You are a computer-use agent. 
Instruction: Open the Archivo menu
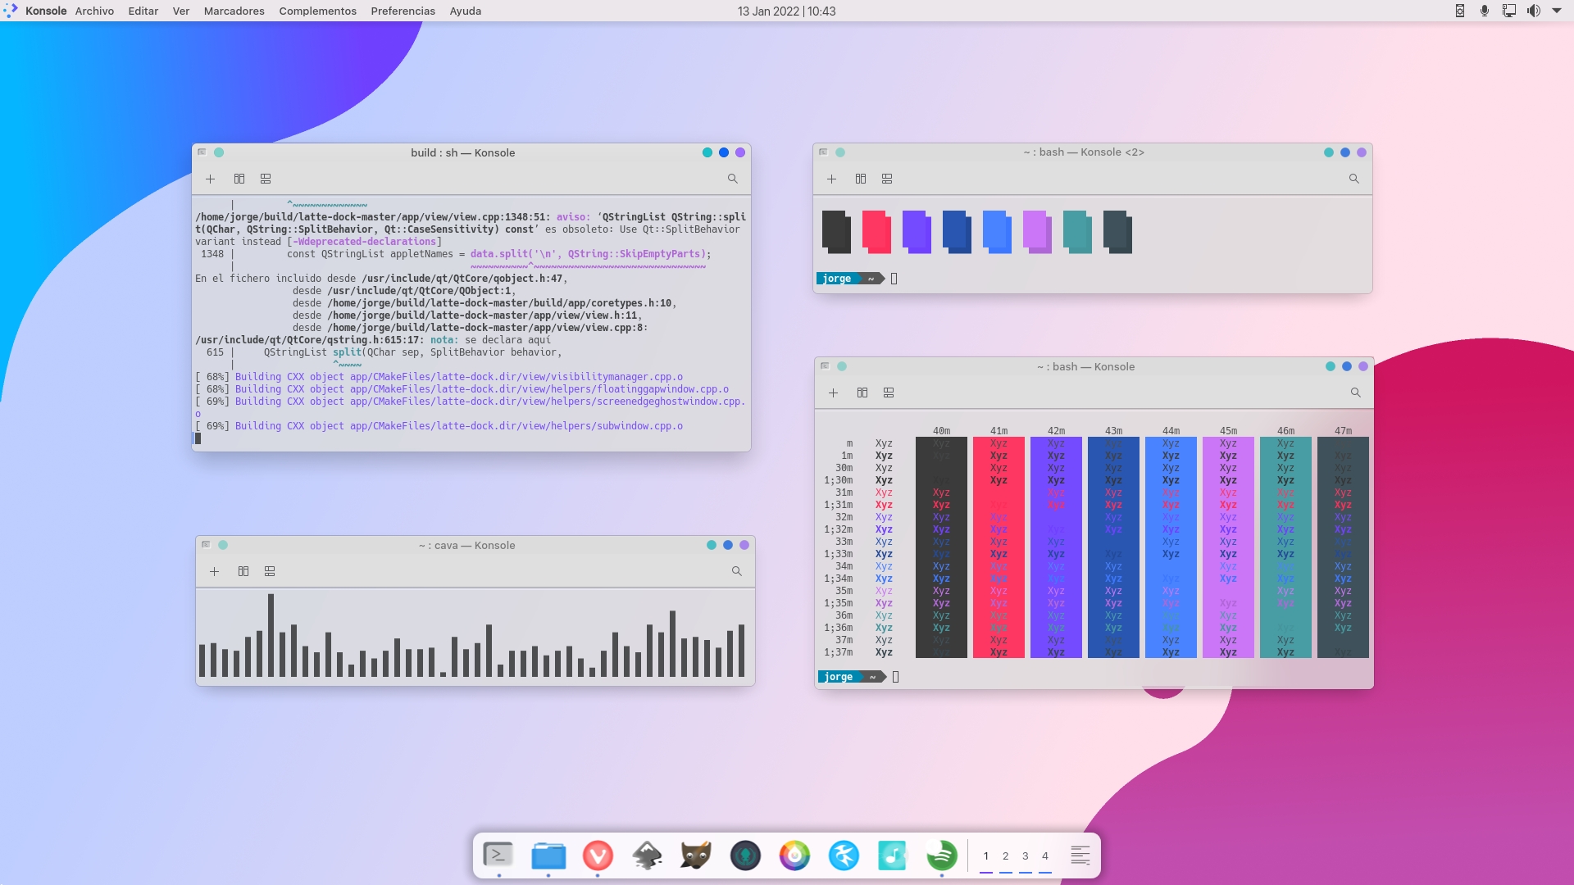[x=94, y=11]
